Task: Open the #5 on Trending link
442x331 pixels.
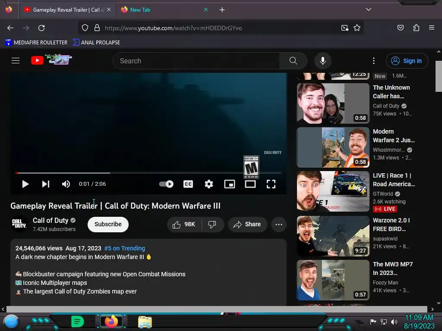Action: [125, 248]
